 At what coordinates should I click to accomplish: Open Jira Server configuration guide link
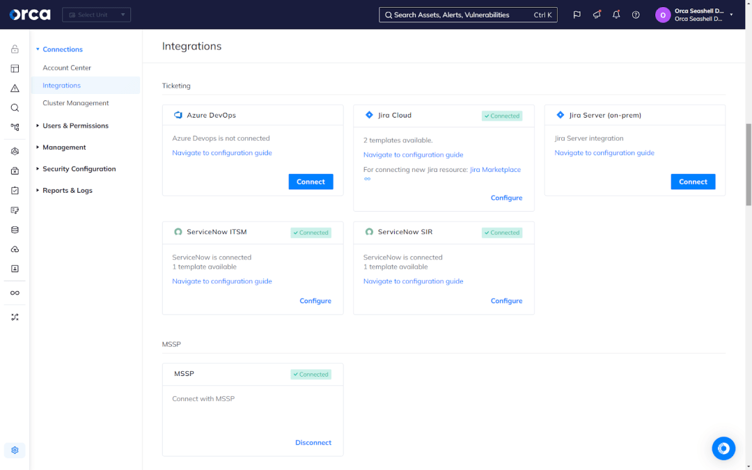point(604,152)
